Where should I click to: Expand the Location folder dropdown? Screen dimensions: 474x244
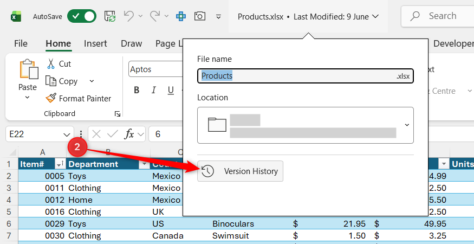(407, 125)
